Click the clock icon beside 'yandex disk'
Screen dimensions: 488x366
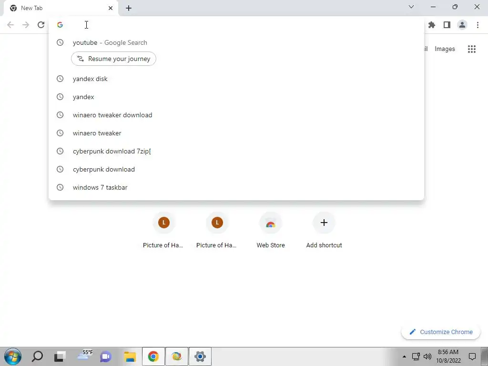click(60, 79)
